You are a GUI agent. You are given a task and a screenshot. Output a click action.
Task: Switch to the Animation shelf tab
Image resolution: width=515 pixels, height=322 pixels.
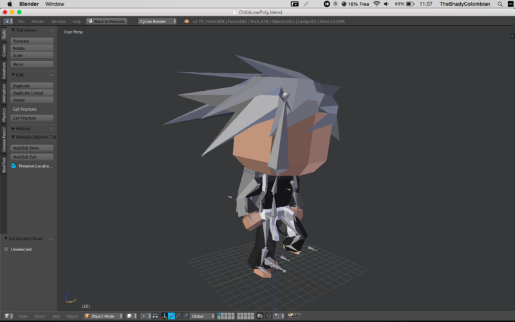point(4,93)
